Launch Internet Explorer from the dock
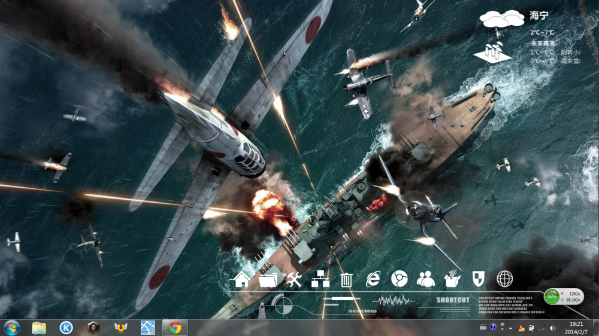599x336 pixels. click(373, 279)
